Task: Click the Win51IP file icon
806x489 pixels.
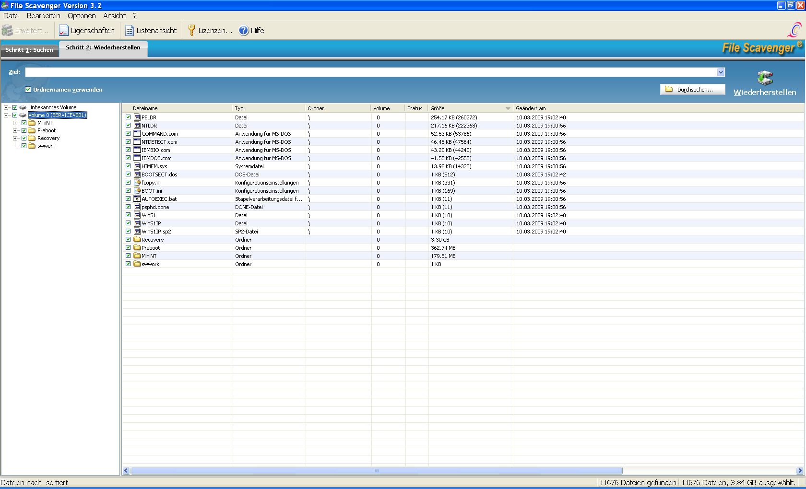Action: point(137,223)
